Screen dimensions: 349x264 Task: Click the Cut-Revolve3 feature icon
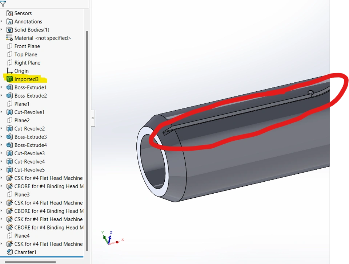(x=9, y=153)
